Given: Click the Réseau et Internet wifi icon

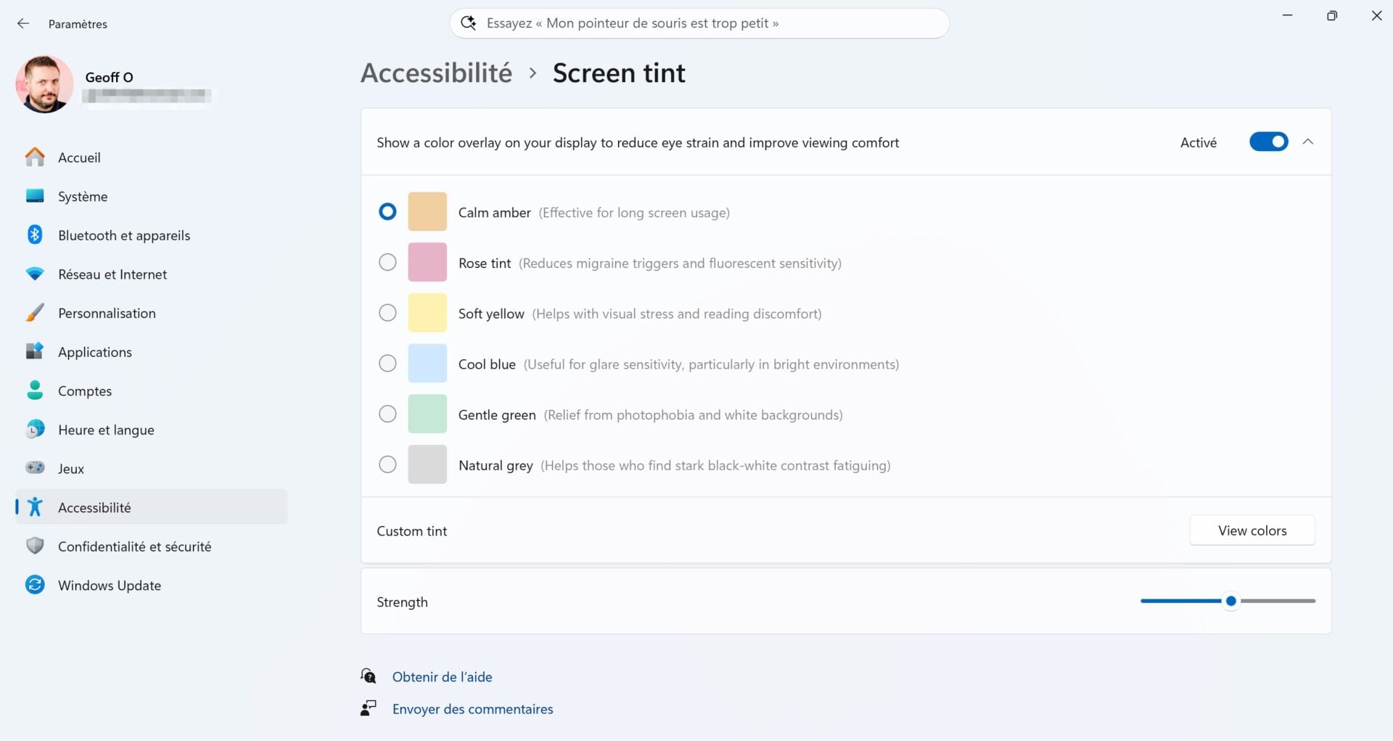Looking at the screenshot, I should click(34, 274).
